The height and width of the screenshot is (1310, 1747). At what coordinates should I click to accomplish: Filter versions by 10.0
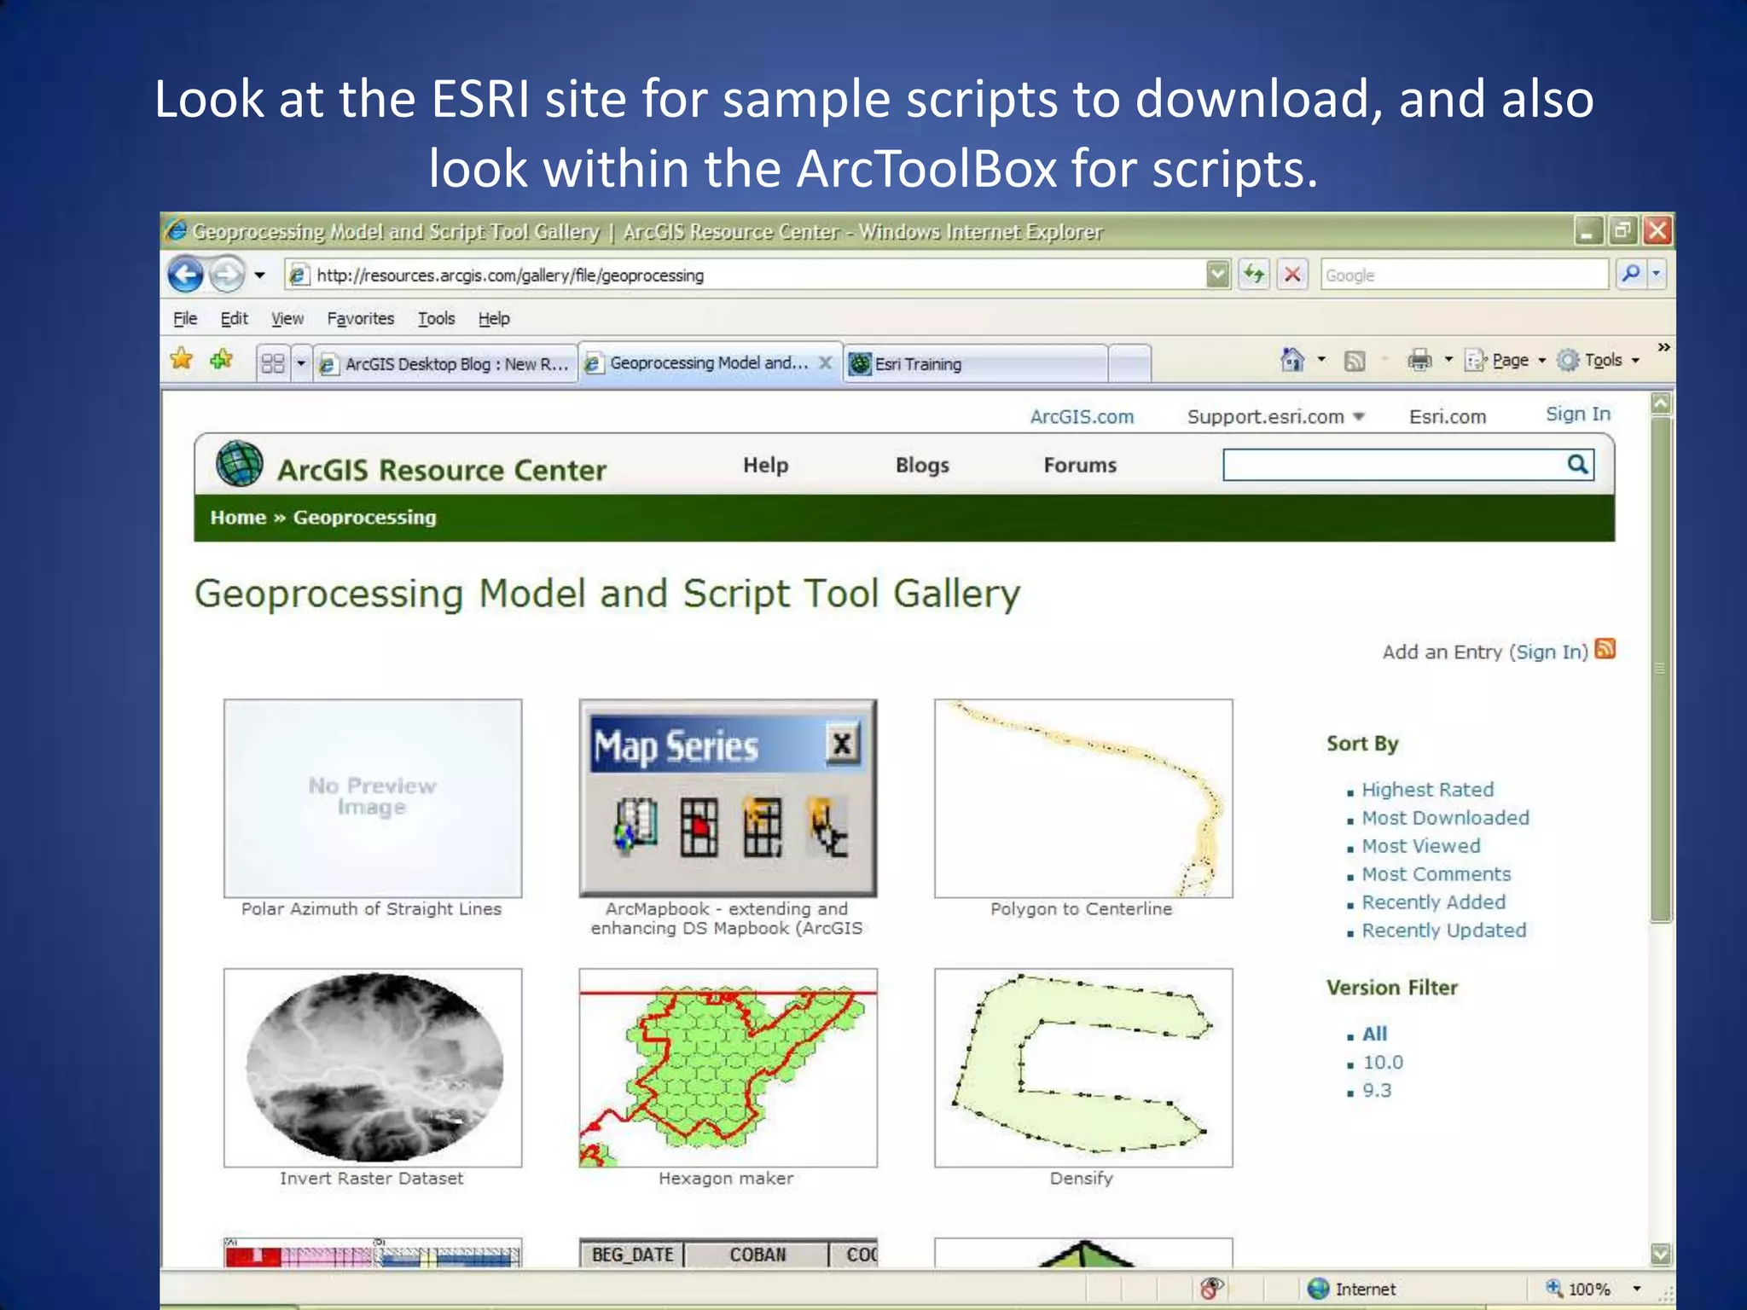tap(1383, 1063)
